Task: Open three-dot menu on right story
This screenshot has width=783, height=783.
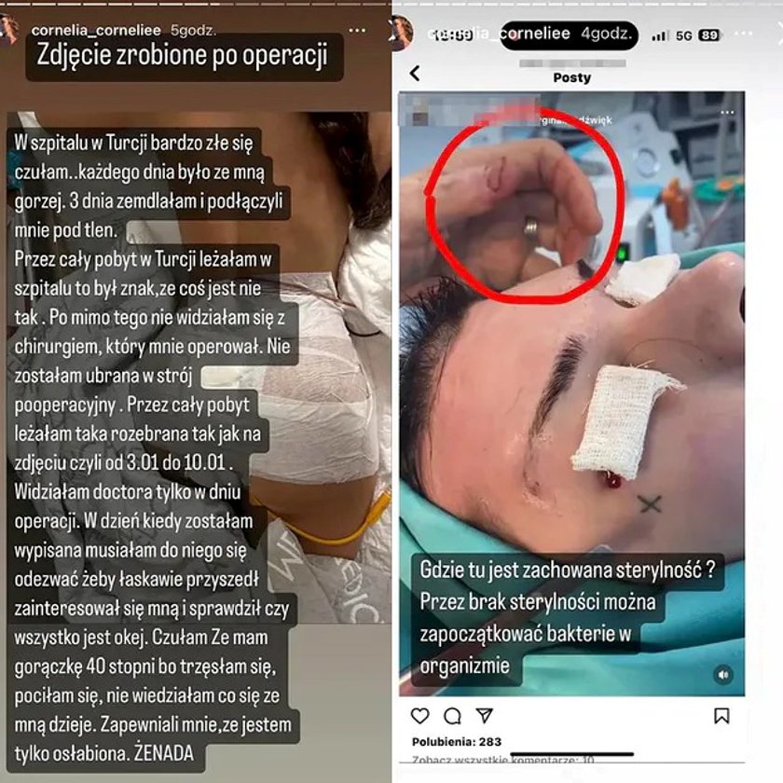Action: click(744, 34)
